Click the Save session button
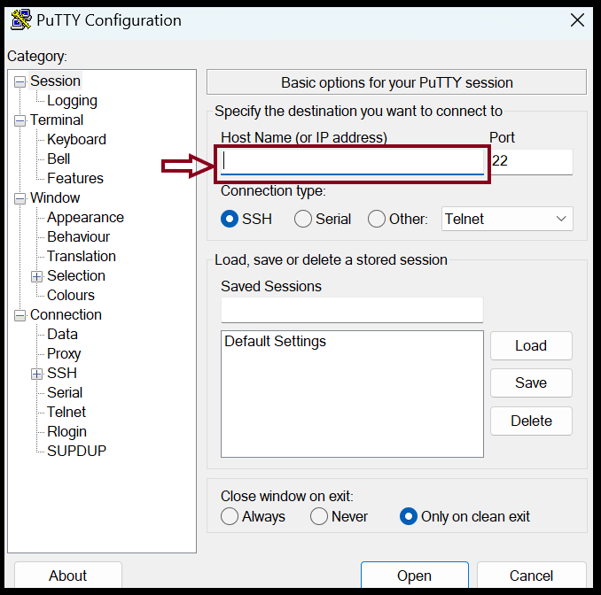The image size is (601, 595). click(531, 382)
